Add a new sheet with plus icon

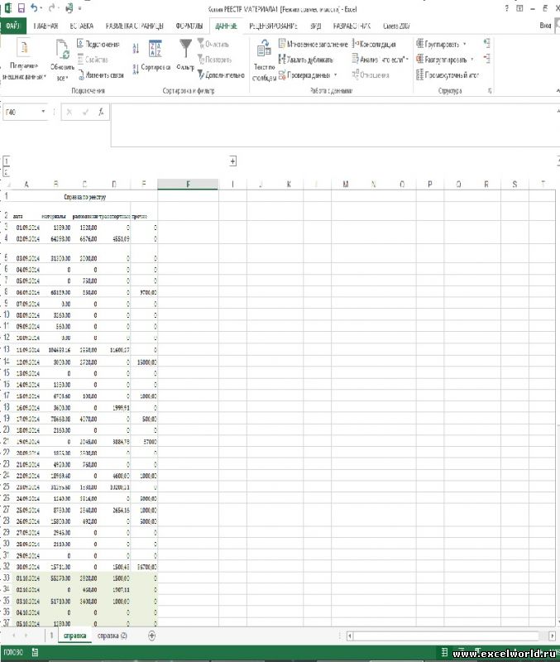click(151, 636)
